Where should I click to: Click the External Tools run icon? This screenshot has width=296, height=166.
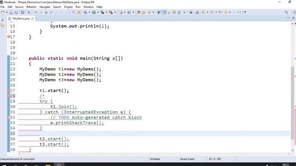pos(111,12)
